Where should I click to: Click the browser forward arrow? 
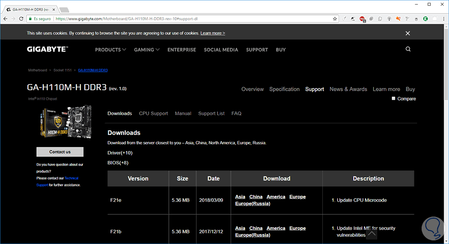point(13,18)
